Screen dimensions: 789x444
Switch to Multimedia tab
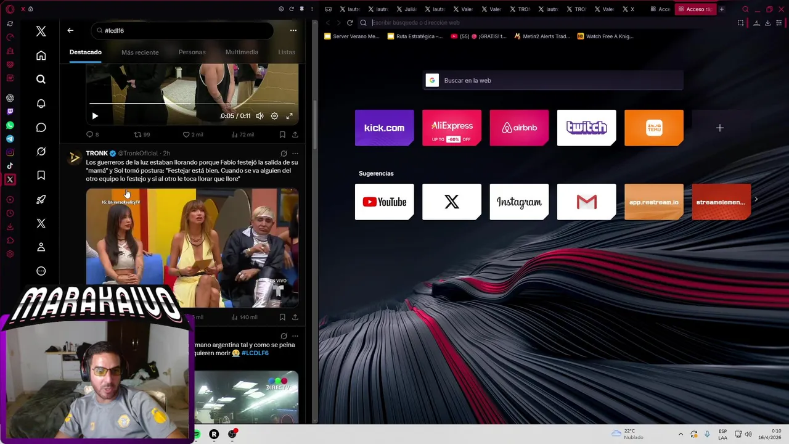pos(242,52)
